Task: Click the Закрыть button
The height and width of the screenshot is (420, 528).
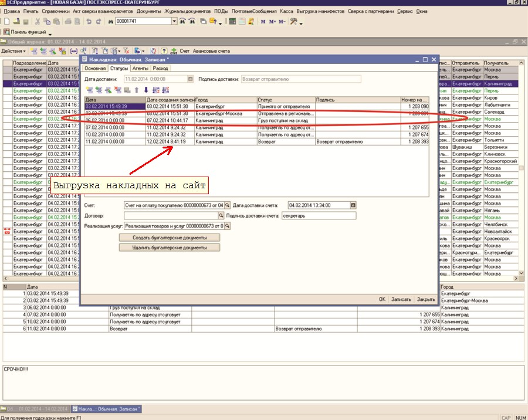Action: [x=426, y=299]
